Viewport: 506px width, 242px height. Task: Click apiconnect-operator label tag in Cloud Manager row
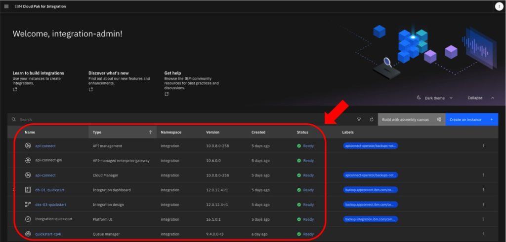371,175
